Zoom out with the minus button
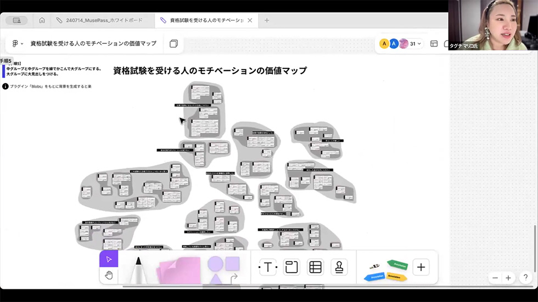The height and width of the screenshot is (302, 538). 495,278
